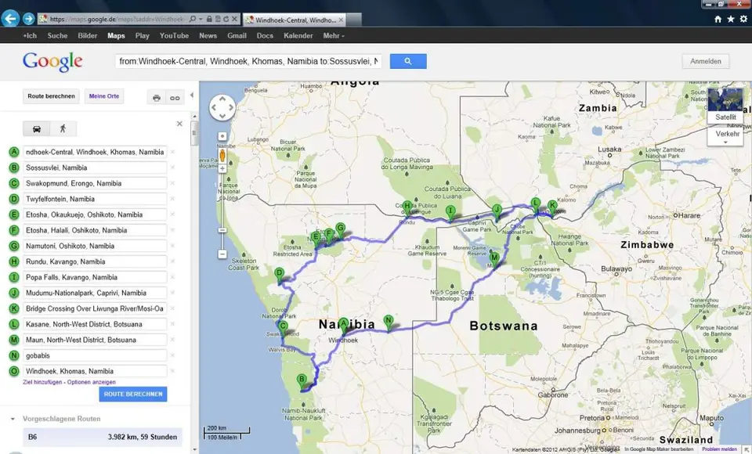This screenshot has height=454, width=752.
Task: Click the browser URL address field
Action: [x=117, y=19]
